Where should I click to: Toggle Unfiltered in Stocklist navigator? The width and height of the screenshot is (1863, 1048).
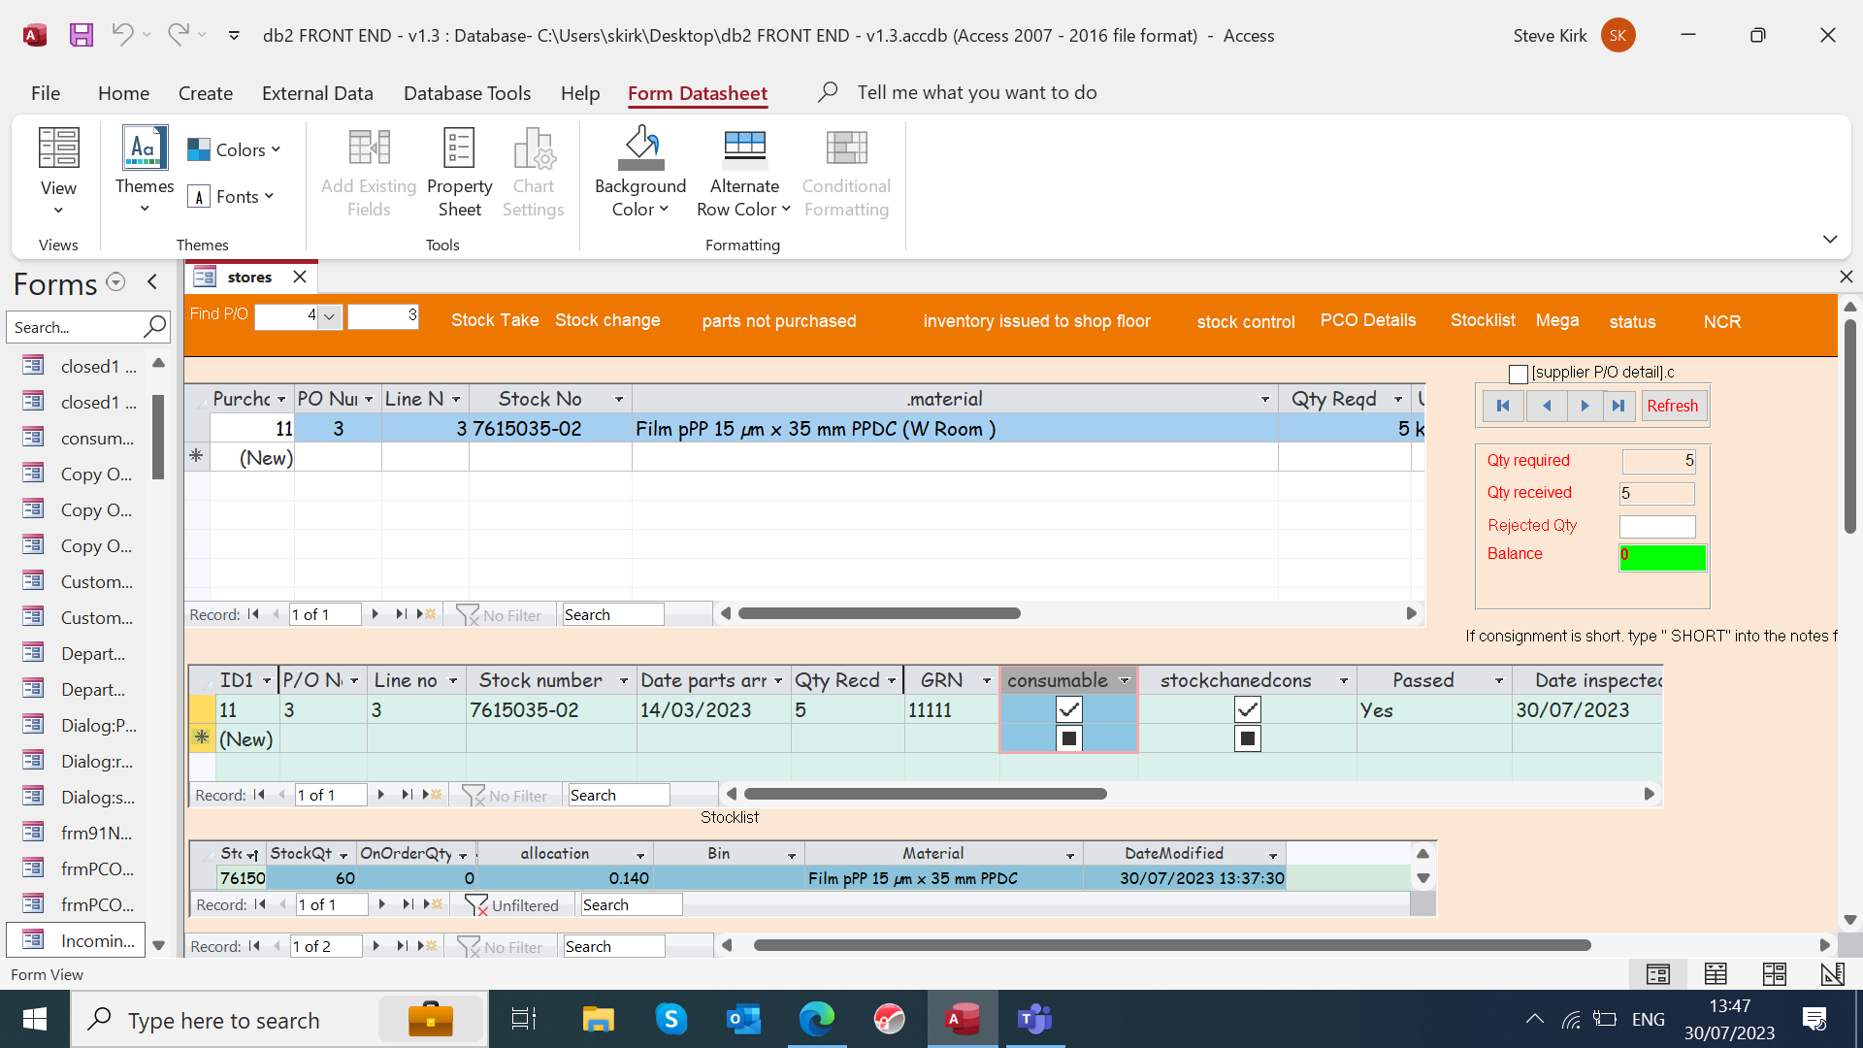pos(511,904)
